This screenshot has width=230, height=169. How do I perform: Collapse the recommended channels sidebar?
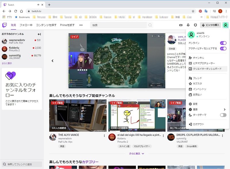[39, 34]
